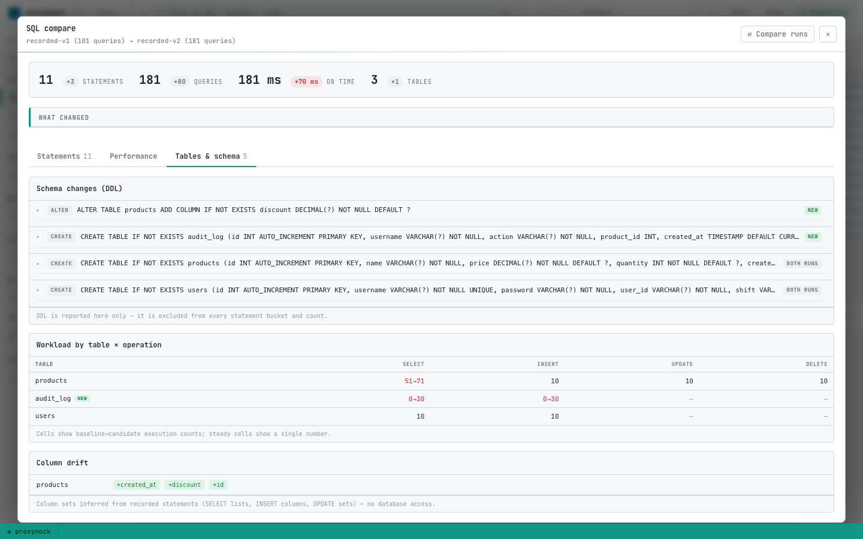Click the +discount column drift tag
Viewport: 863px width, 539px height.
(x=185, y=485)
